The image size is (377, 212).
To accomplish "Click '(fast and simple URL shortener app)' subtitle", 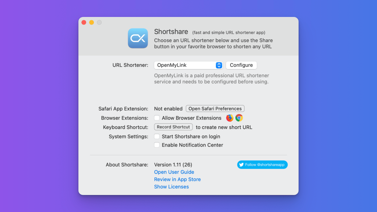I will pos(229,32).
